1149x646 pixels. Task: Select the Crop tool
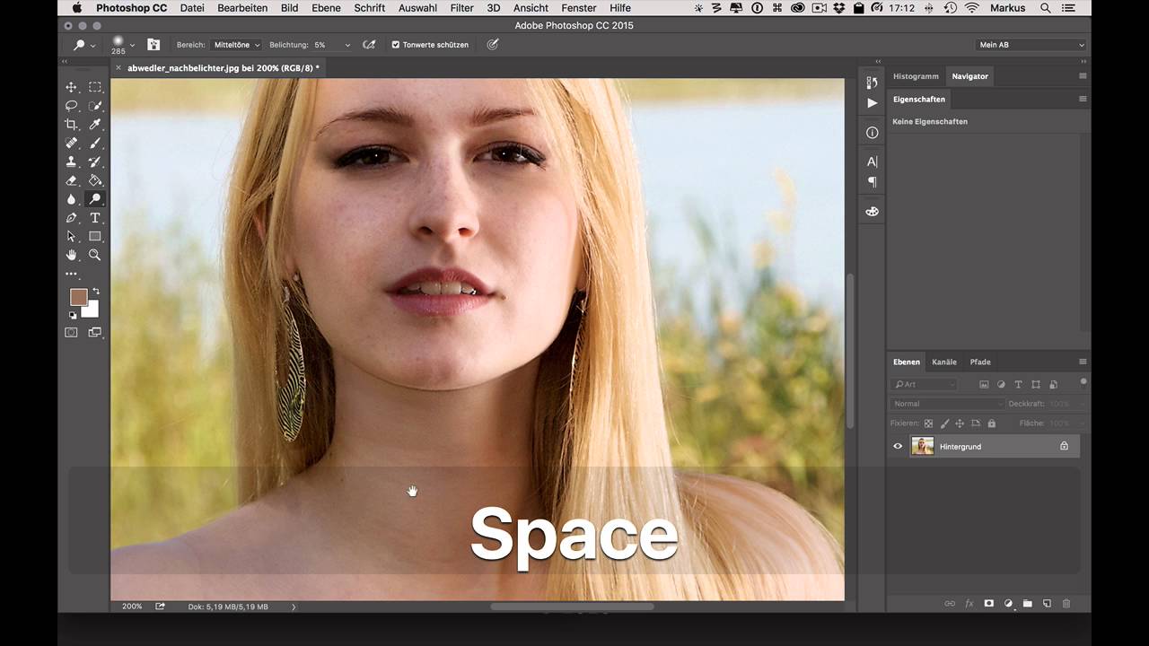pyautogui.click(x=71, y=125)
